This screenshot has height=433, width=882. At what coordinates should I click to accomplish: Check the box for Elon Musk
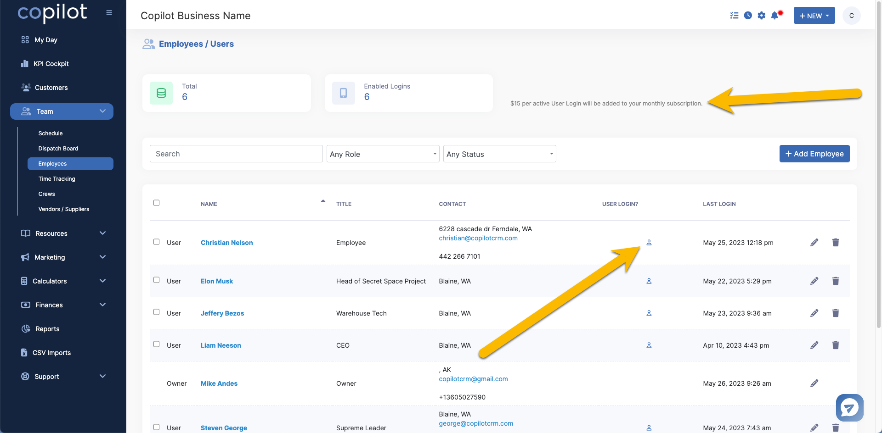[x=156, y=280]
